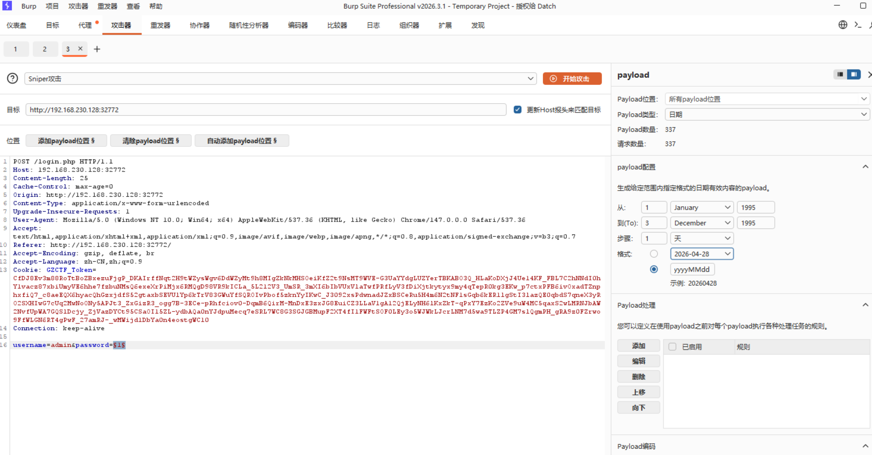The width and height of the screenshot is (872, 455).
Task: Select Intruder tab 2
Action: click(45, 49)
